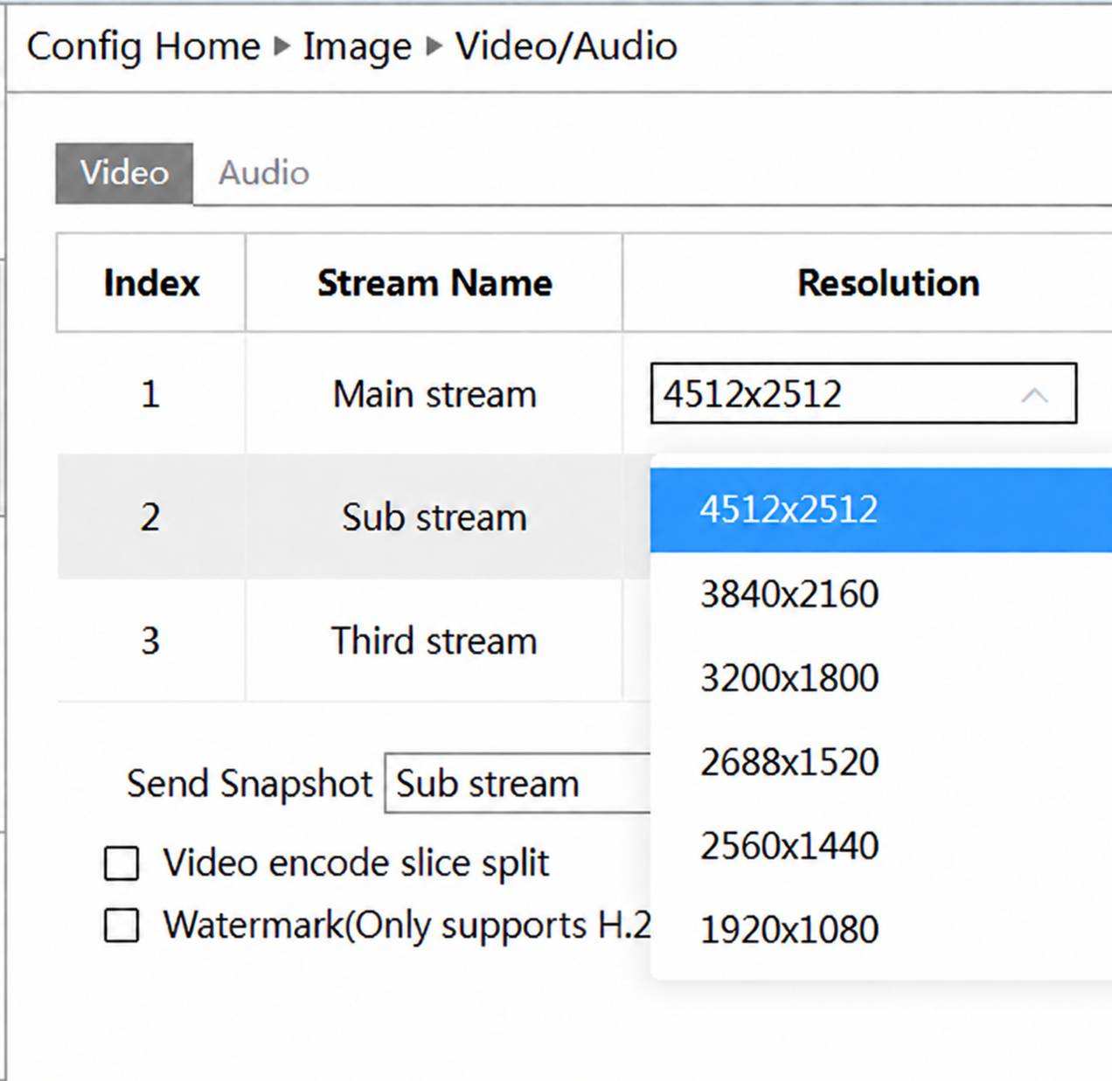Select the 3840x2160 resolution option
This screenshot has height=1081, width=1112.
click(881, 594)
